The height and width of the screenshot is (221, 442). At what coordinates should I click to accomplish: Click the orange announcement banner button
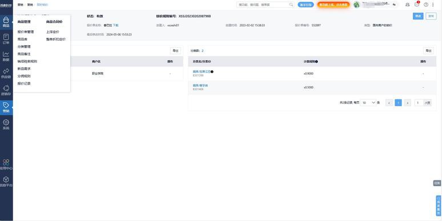(x=333, y=5)
